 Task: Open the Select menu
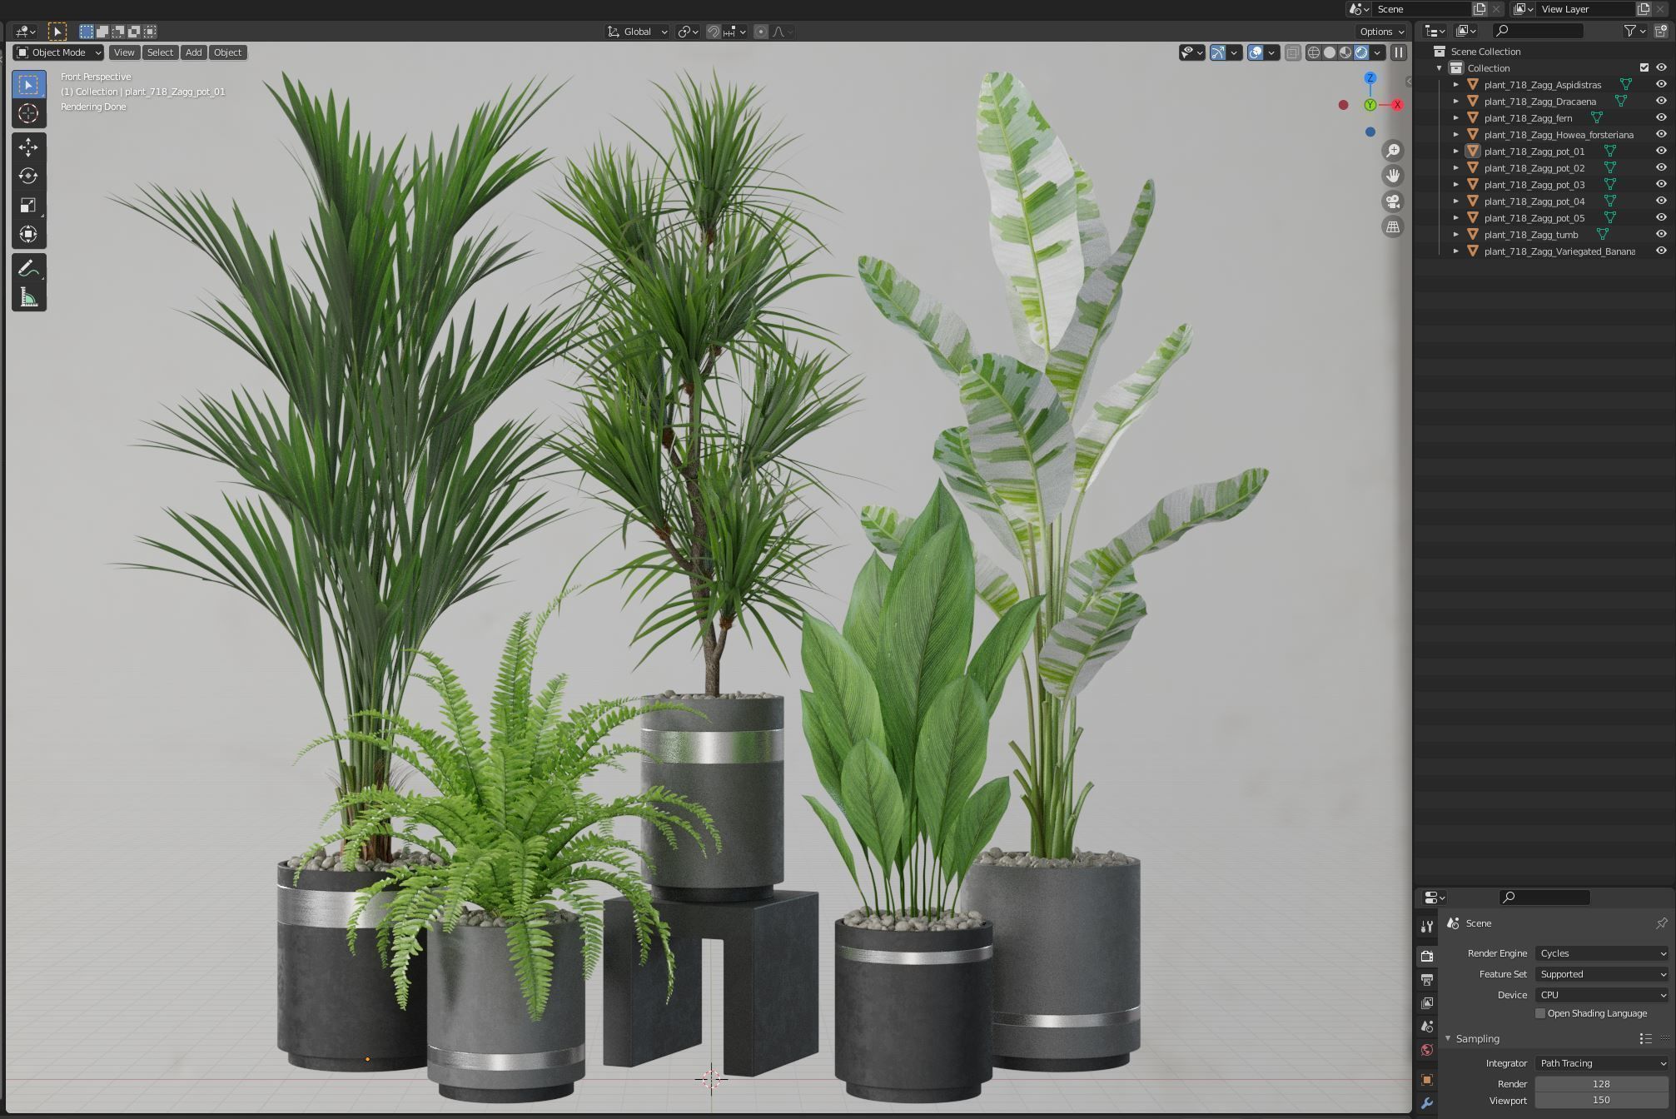(160, 52)
